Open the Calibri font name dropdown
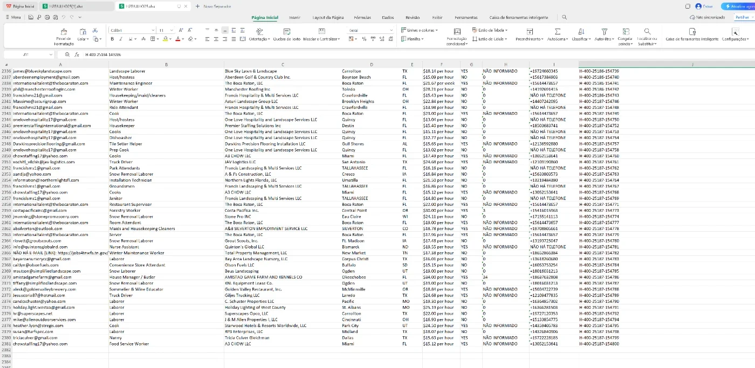The height and width of the screenshot is (368, 755). [132, 30]
